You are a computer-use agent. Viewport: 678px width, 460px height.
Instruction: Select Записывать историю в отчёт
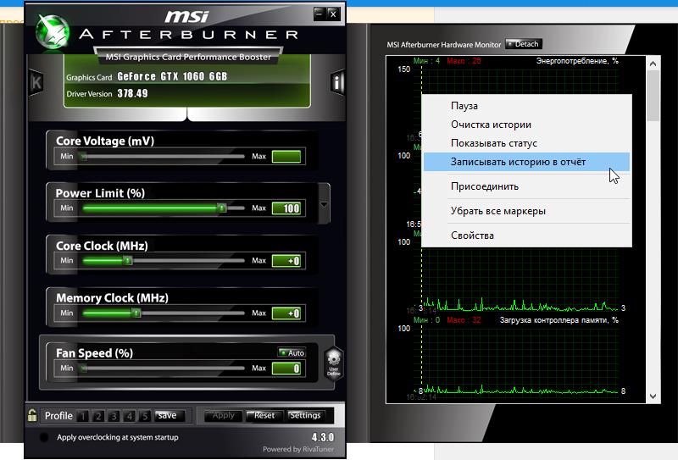526,162
